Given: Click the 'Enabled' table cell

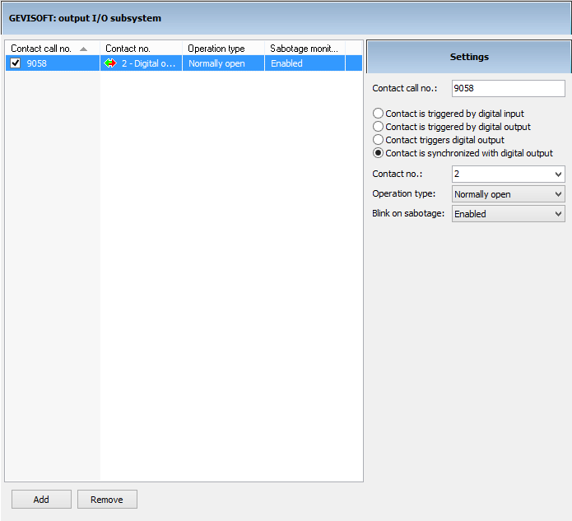Looking at the screenshot, I should (x=305, y=63).
